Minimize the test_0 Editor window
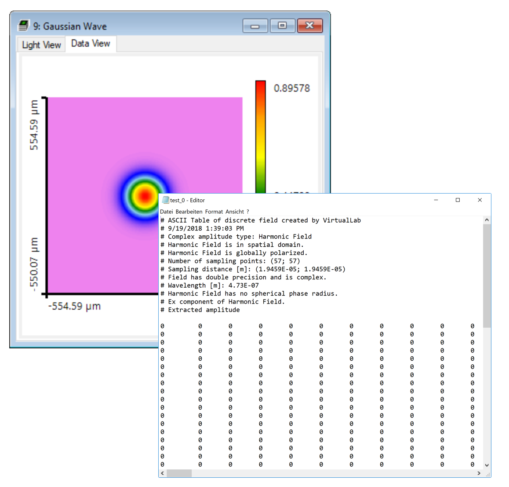Screen dimensions: 509x487 (x=436, y=200)
